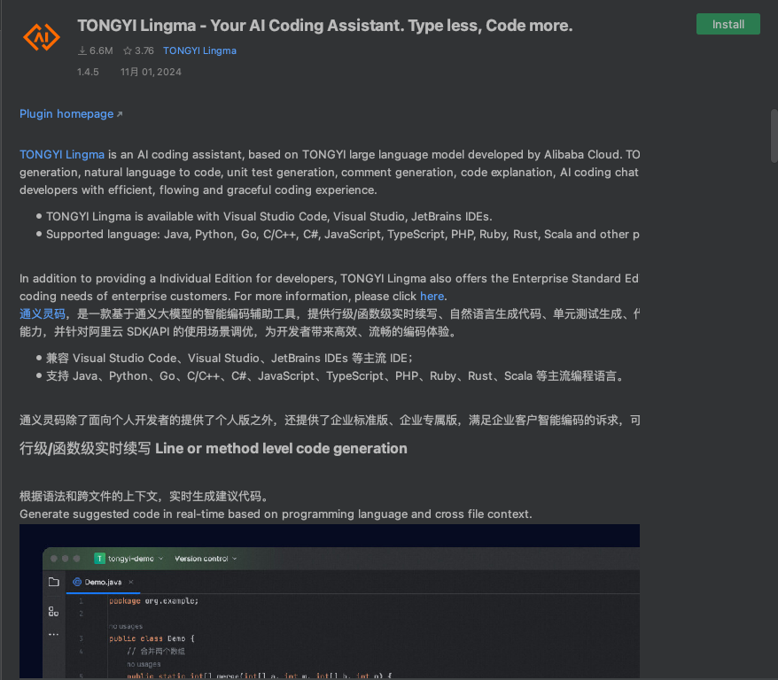Click the heading 'Line or method level code generation'
The width and height of the screenshot is (778, 680).
(281, 449)
